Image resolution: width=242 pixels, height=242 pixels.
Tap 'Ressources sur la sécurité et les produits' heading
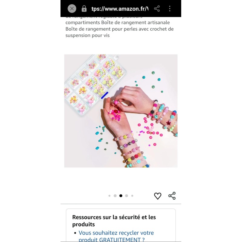coord(114,221)
